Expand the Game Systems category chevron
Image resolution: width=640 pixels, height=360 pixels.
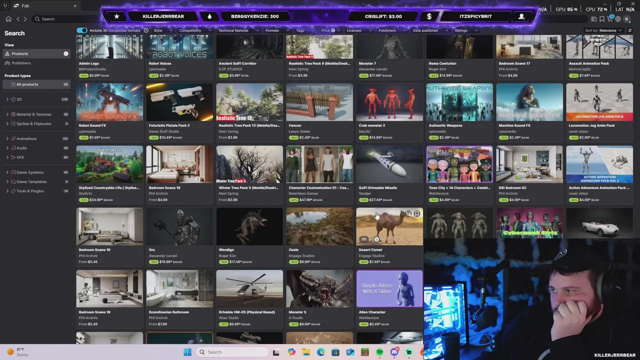click(x=7, y=172)
